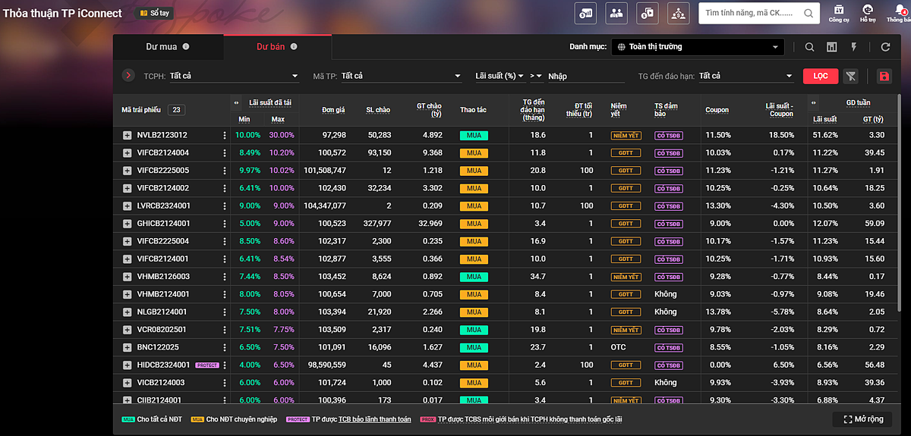Click the Mở rộng expand button

(863, 419)
